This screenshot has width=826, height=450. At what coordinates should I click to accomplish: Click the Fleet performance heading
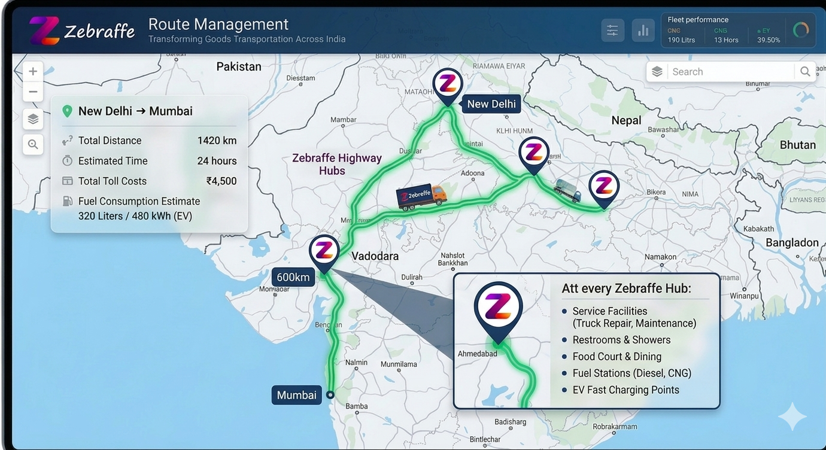[698, 20]
